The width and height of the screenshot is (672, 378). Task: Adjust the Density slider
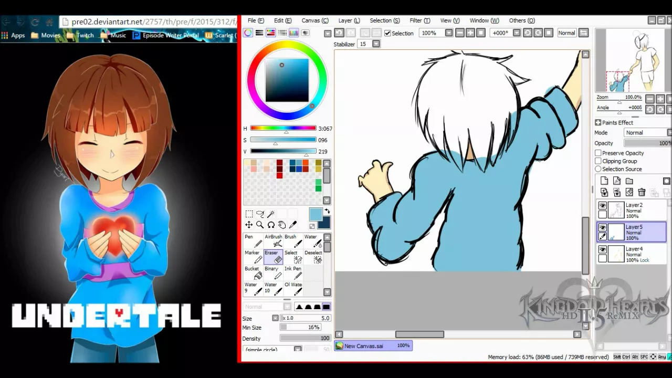click(305, 338)
